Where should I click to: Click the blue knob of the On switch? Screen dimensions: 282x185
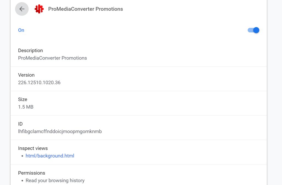[256, 30]
